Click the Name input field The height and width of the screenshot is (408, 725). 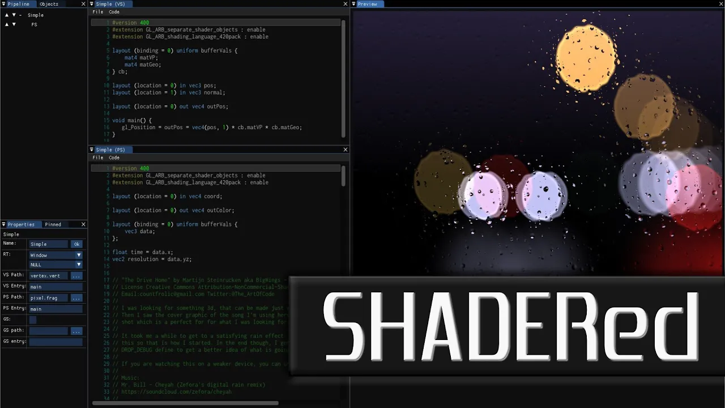(49, 244)
